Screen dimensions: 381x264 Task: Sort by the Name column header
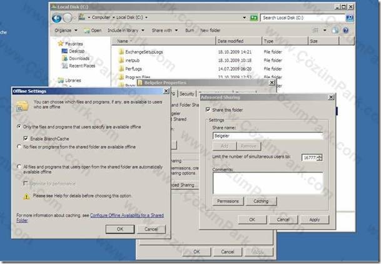(x=164, y=41)
